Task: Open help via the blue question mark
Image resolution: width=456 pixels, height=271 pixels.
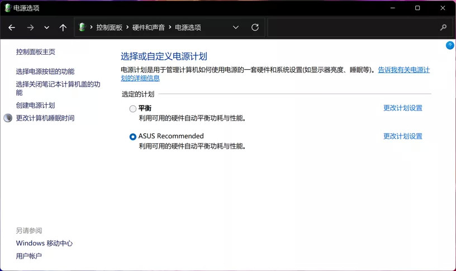Action: [450, 45]
